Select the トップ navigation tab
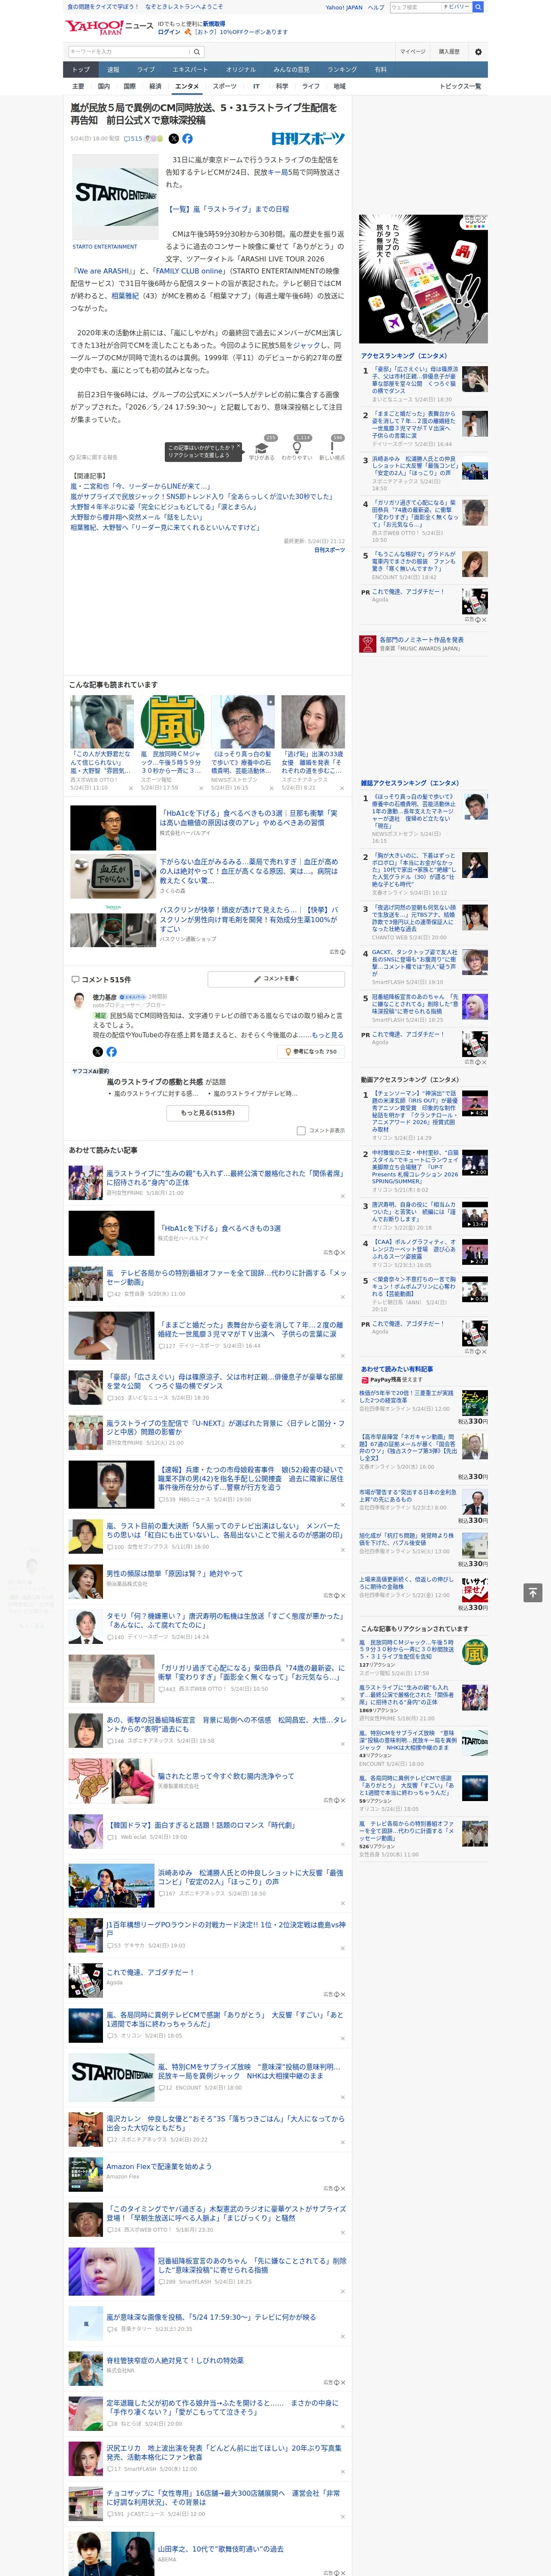Viewport: 551px width, 2576px height. pos(81,70)
